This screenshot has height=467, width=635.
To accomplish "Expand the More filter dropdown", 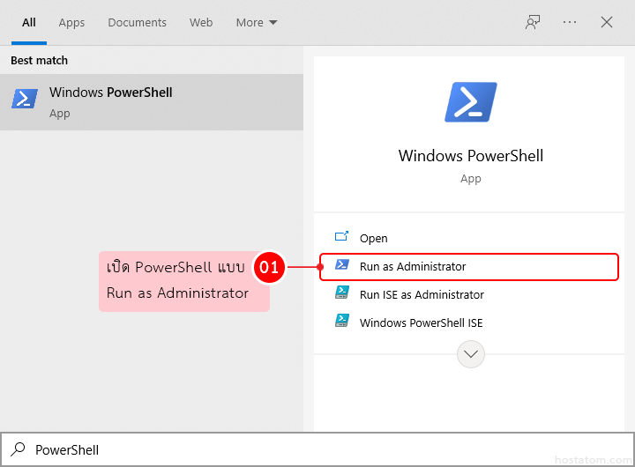I will (x=257, y=22).
